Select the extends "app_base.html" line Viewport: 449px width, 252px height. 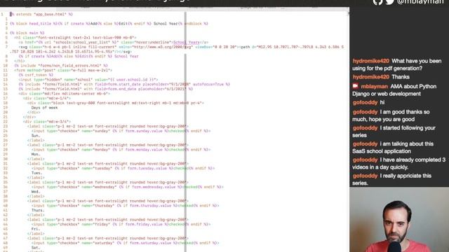[x=41, y=14]
